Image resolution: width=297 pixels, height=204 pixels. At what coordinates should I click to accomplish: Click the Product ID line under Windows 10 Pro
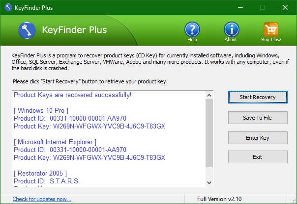[x=70, y=118]
